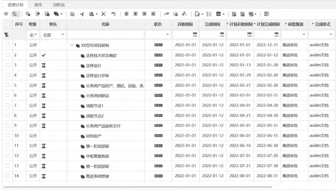Open the 审批级别 filter dropdown
Screen dimensions: 336x191
[294, 35]
